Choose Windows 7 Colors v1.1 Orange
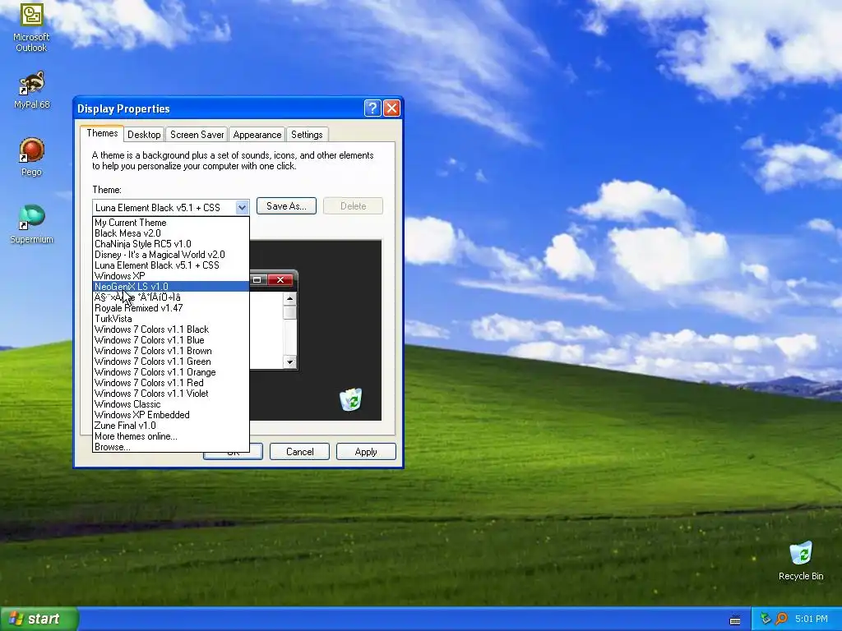This screenshot has width=842, height=631. (171, 372)
